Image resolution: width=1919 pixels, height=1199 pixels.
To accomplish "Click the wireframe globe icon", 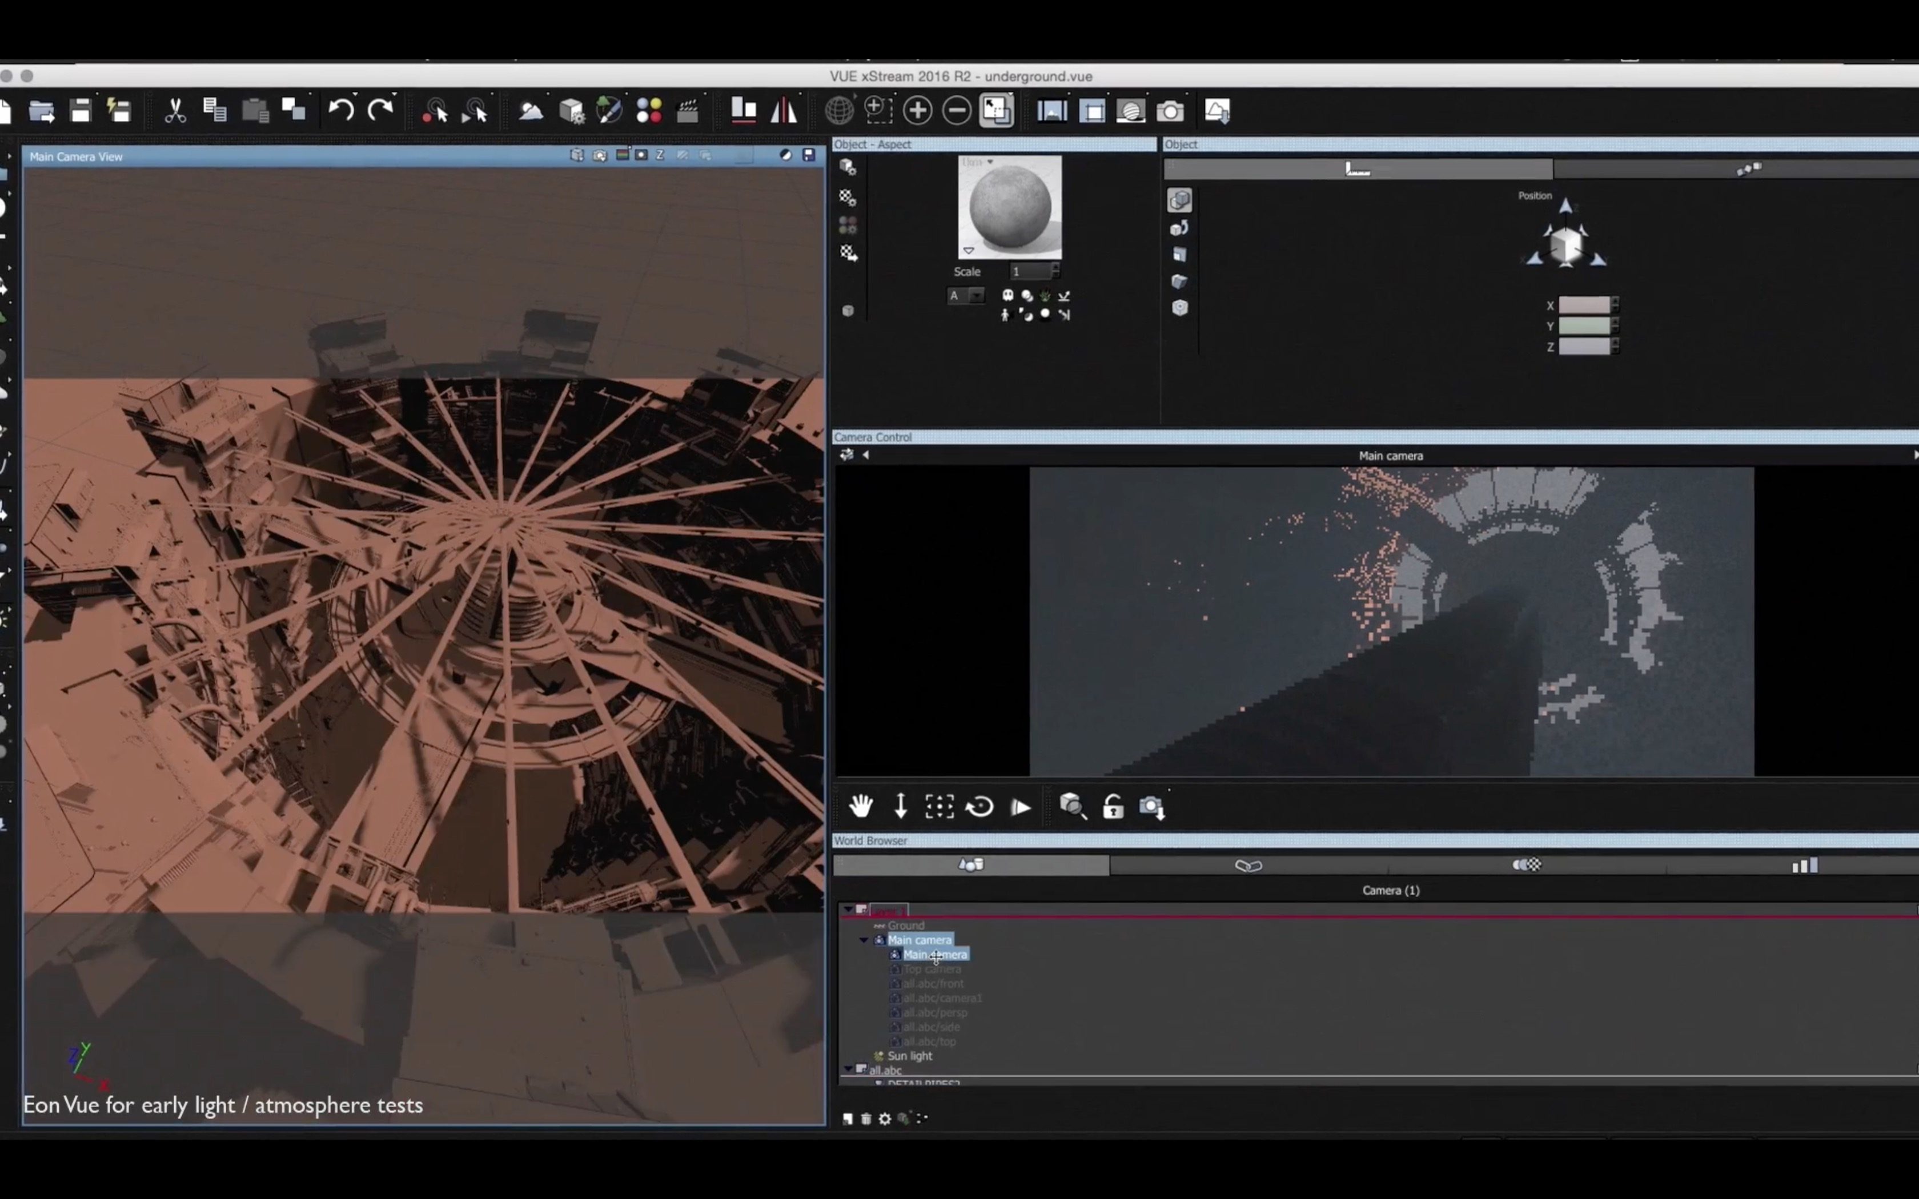I will (x=839, y=111).
